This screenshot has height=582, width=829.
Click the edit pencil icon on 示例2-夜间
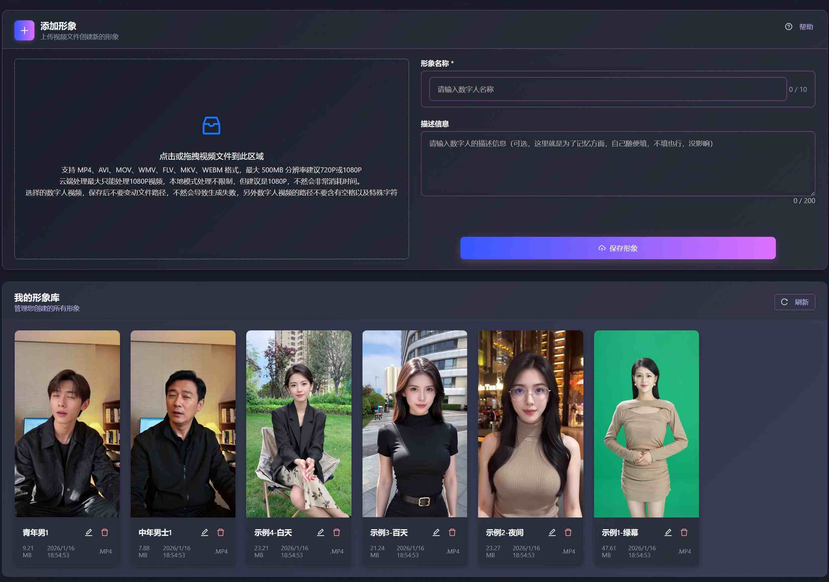552,532
